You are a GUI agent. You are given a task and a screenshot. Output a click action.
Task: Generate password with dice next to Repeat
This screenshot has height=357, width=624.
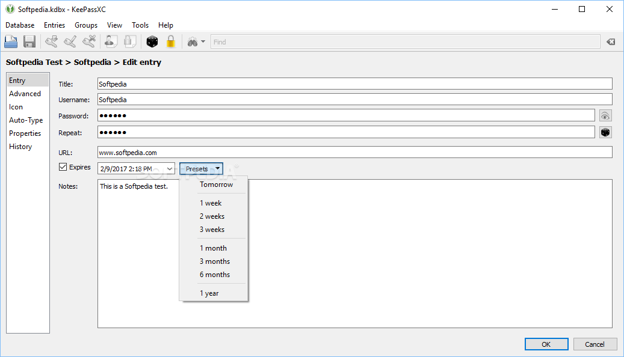605,132
